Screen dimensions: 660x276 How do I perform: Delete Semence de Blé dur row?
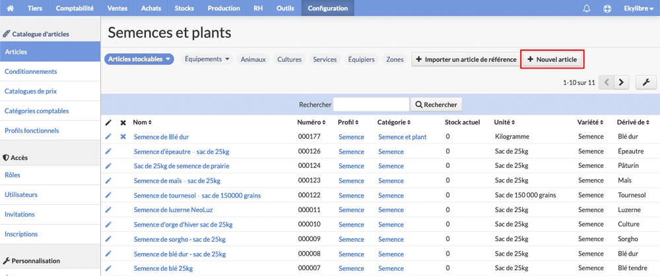pyautogui.click(x=123, y=136)
